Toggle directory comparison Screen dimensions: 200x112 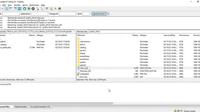(51, 9)
